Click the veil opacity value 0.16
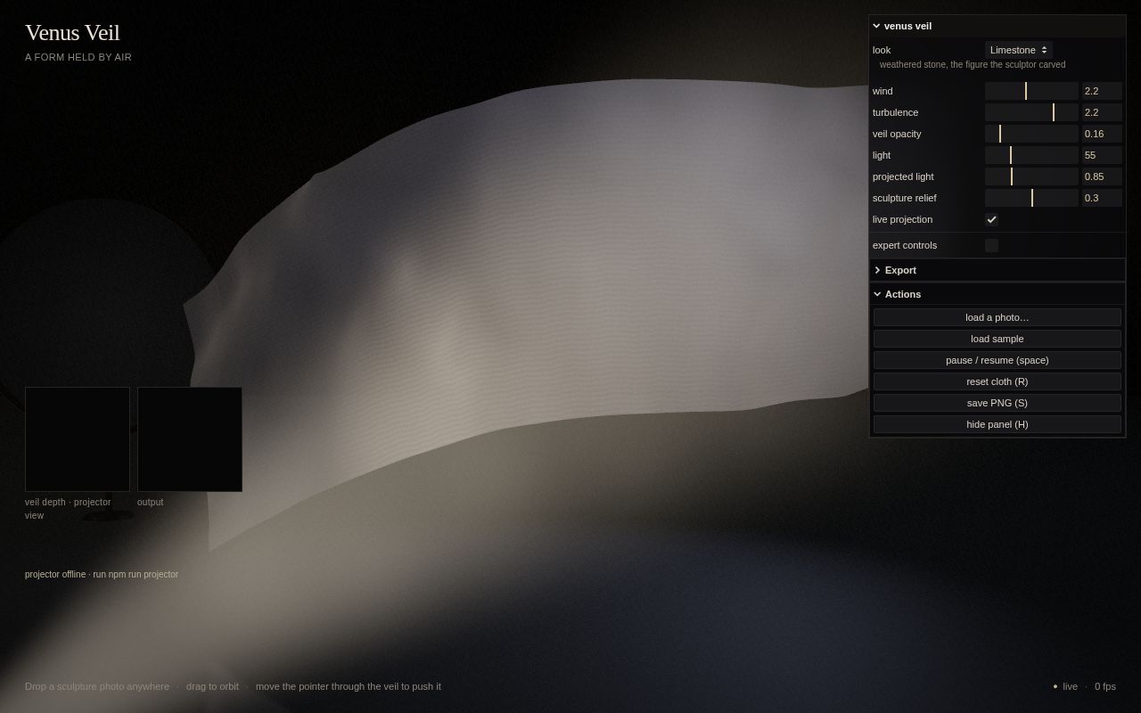This screenshot has height=713, width=1141. point(1102,134)
